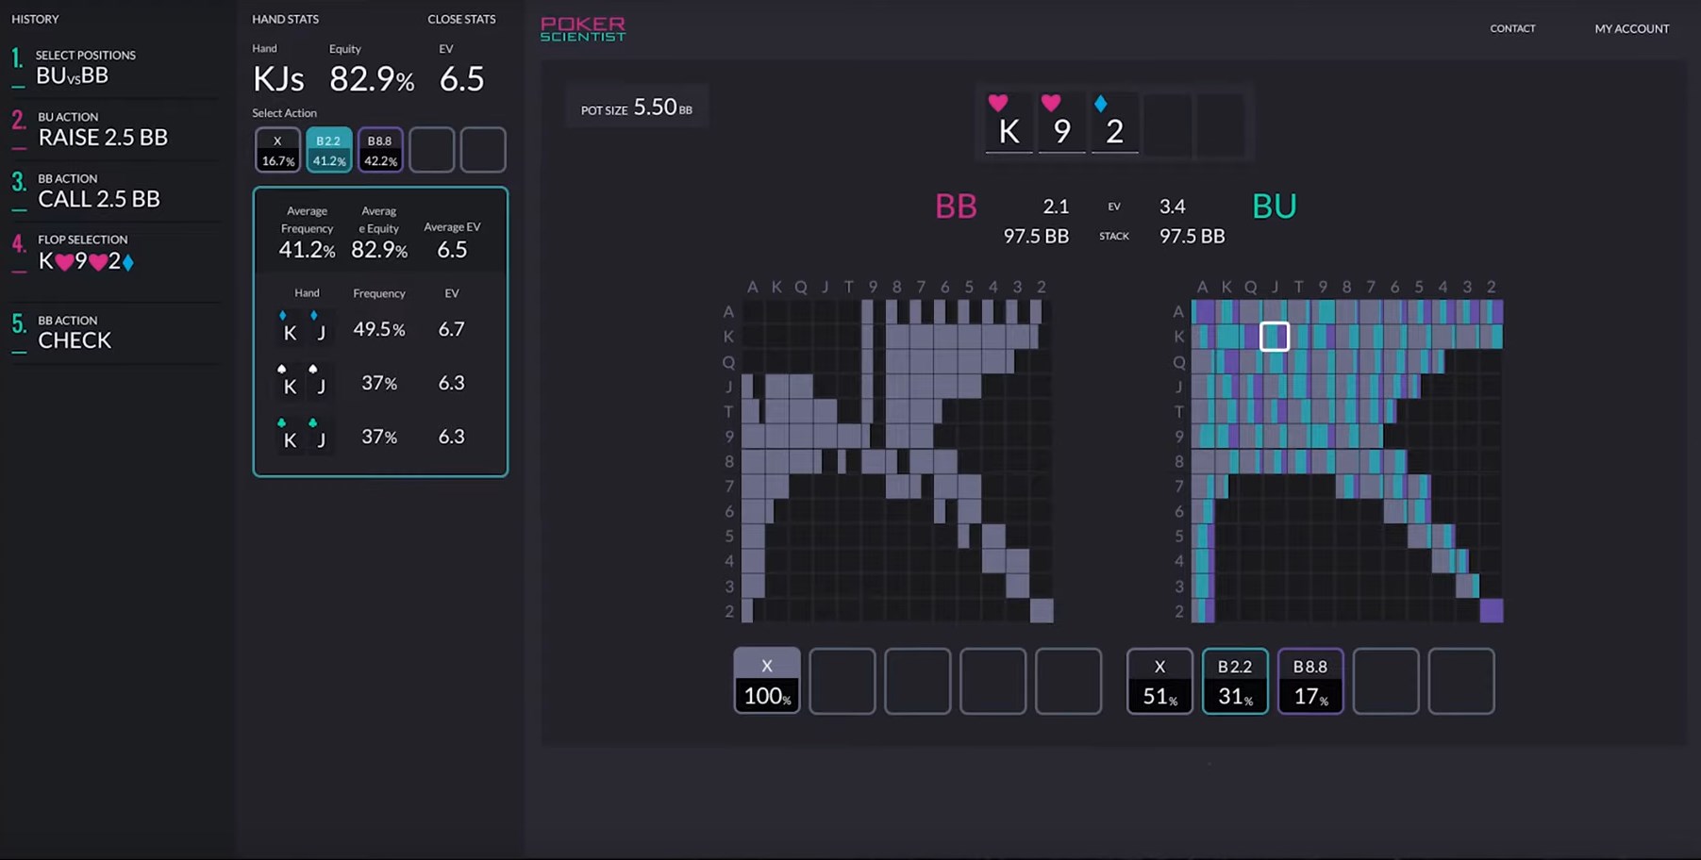Click the Poker Scientist logo

click(x=582, y=28)
